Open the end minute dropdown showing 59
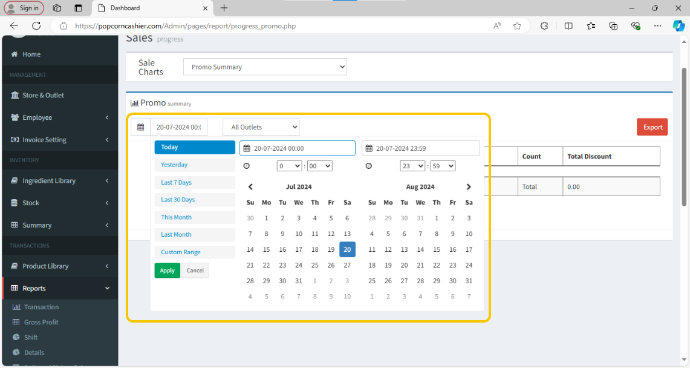Image resolution: width=690 pixels, height=368 pixels. (443, 166)
